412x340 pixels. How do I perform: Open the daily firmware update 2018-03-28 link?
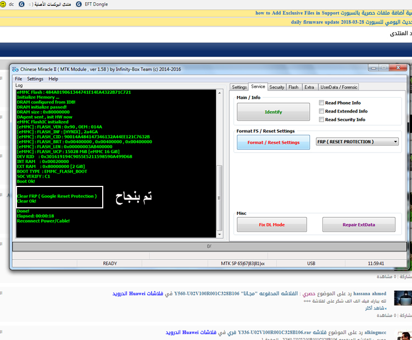click(x=352, y=22)
